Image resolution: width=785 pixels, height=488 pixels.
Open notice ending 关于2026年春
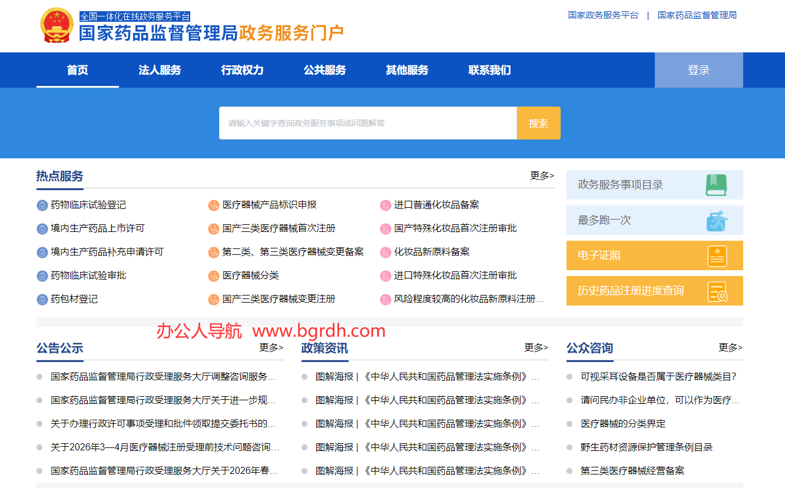(164, 471)
